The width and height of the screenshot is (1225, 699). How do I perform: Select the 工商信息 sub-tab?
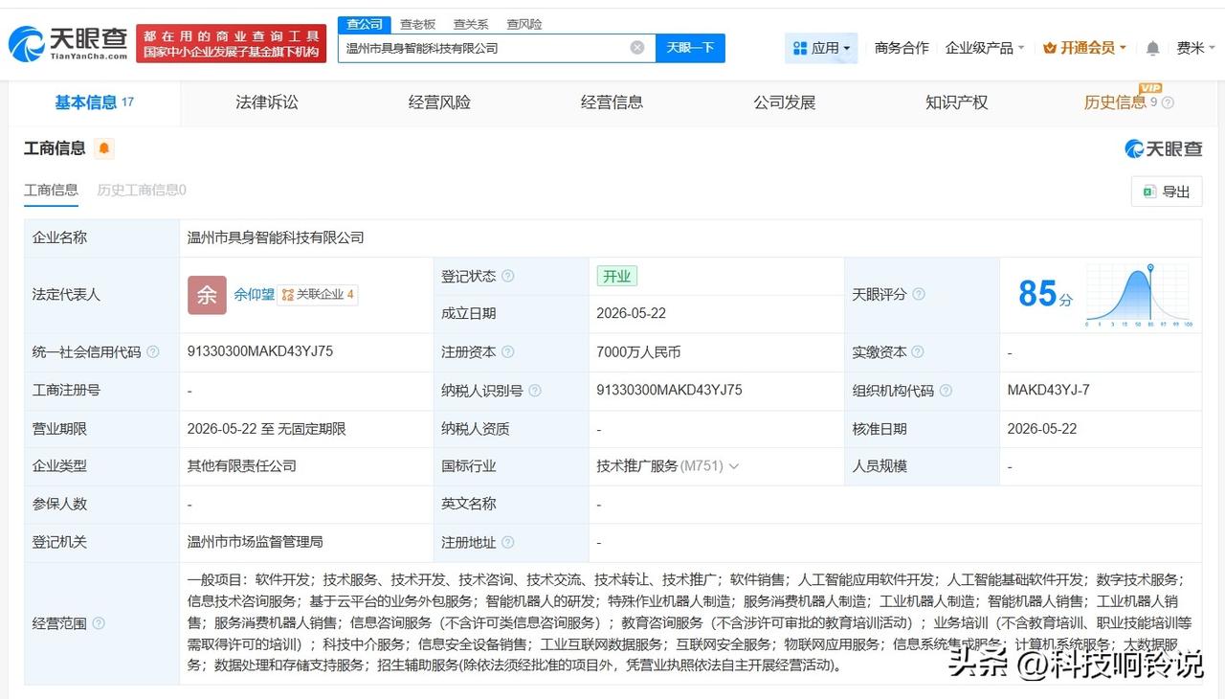pos(51,190)
